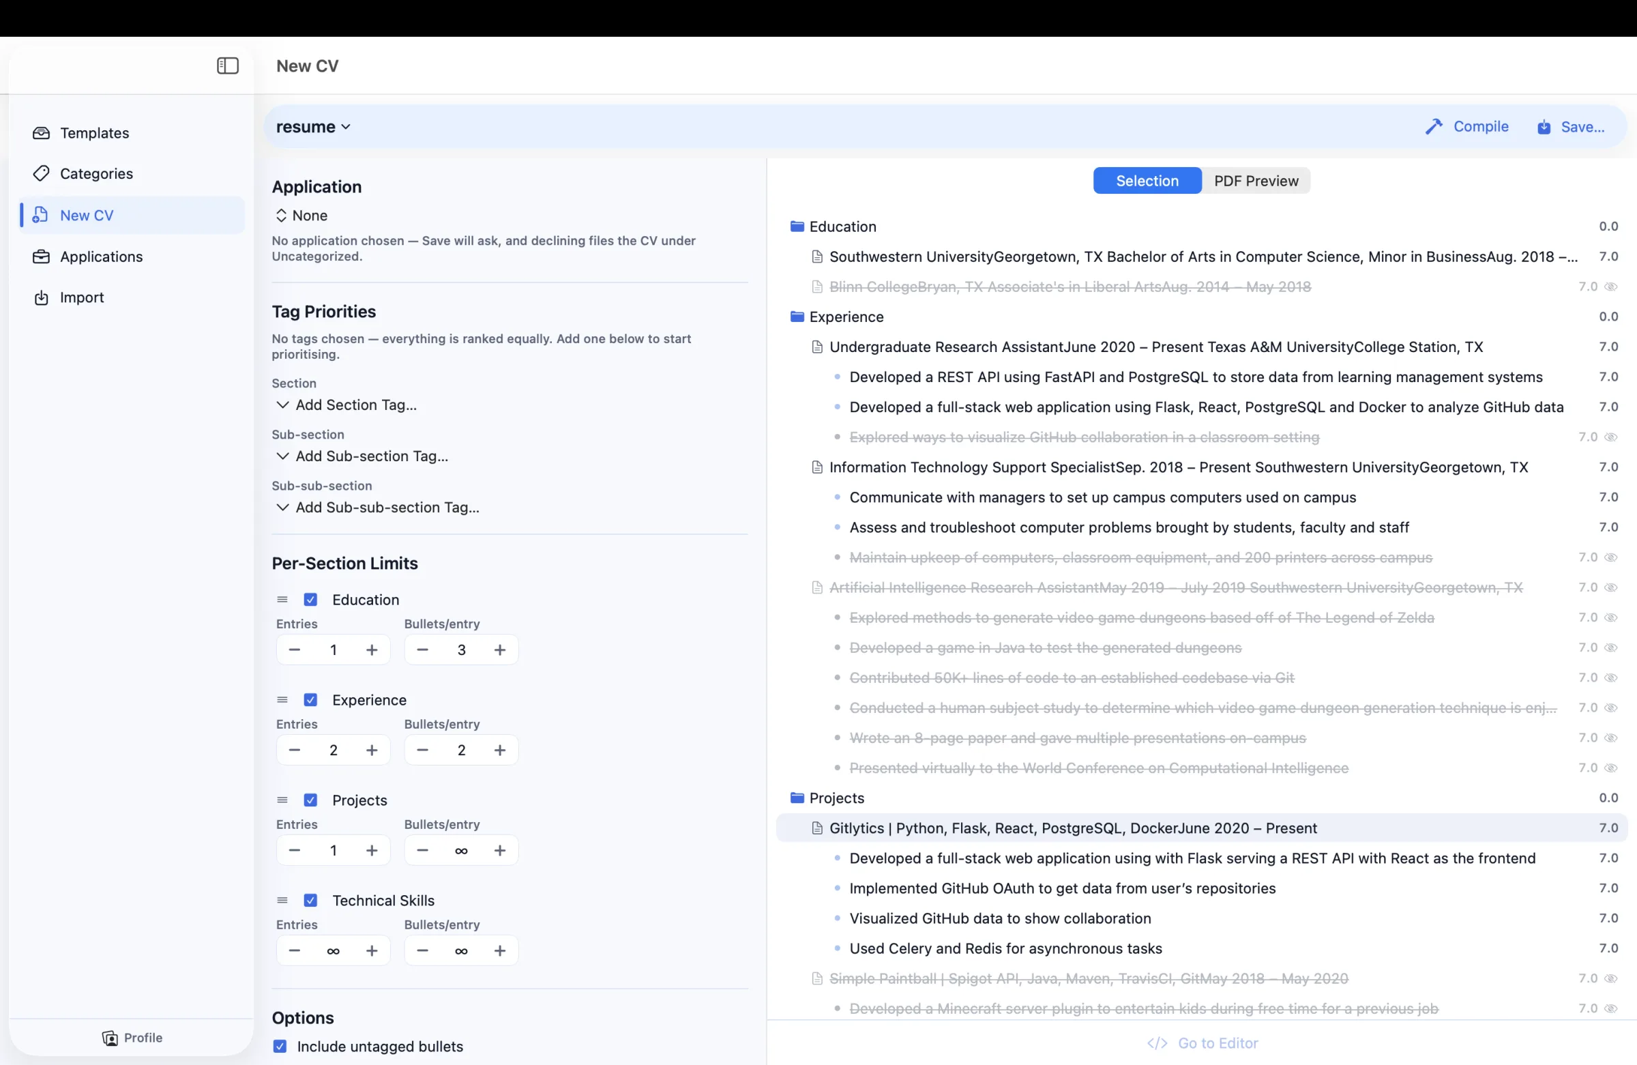The width and height of the screenshot is (1637, 1065).
Task: Decrease Experience Bullets/entry with minus
Action: tap(422, 750)
